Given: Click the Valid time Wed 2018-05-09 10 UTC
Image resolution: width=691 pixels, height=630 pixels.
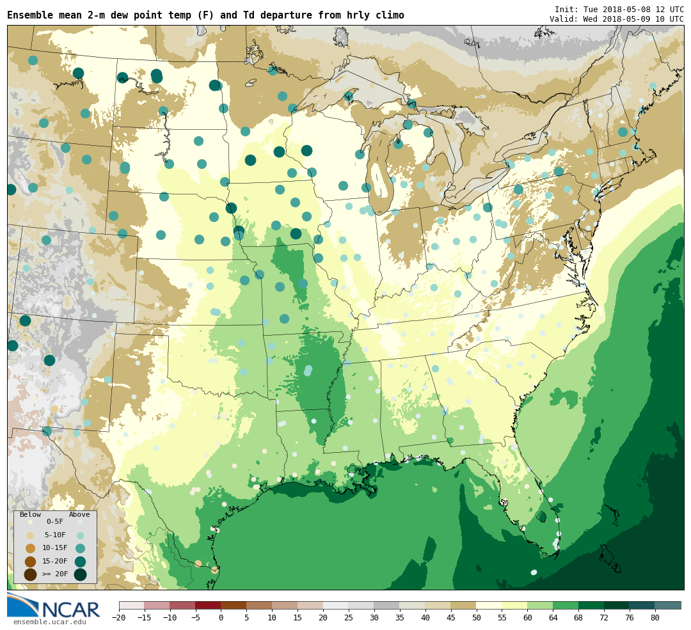Looking at the screenshot, I should pyautogui.click(x=617, y=19).
